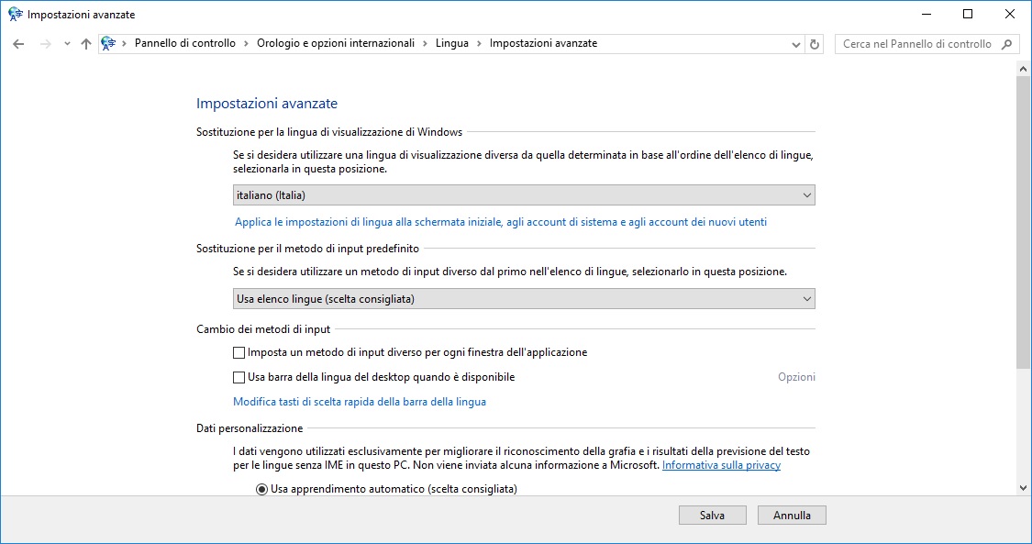This screenshot has width=1032, height=544.
Task: Select 'Usa apprendimento automatico' radio button
Action: [x=261, y=489]
